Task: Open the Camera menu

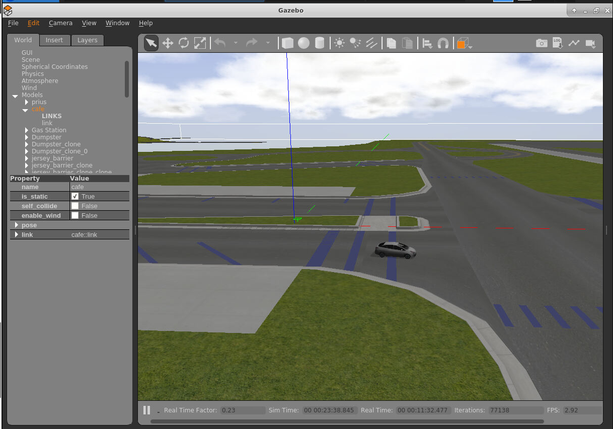Action: 60,23
